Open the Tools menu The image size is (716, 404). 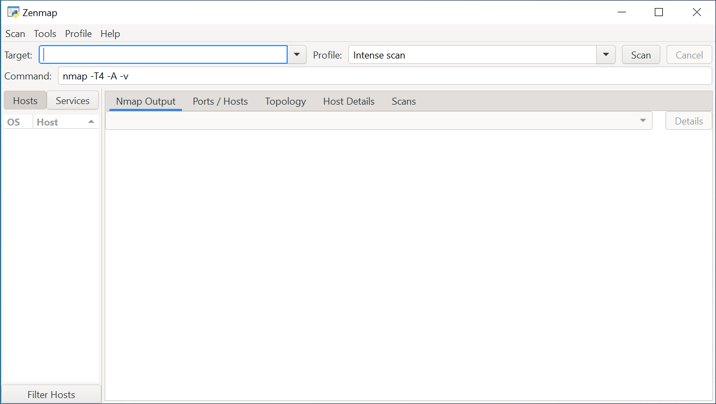(x=45, y=34)
